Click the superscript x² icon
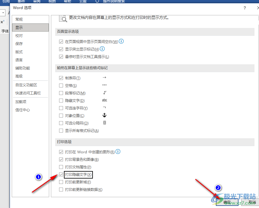The height and width of the screenshot is (208, 259). (2, 22)
